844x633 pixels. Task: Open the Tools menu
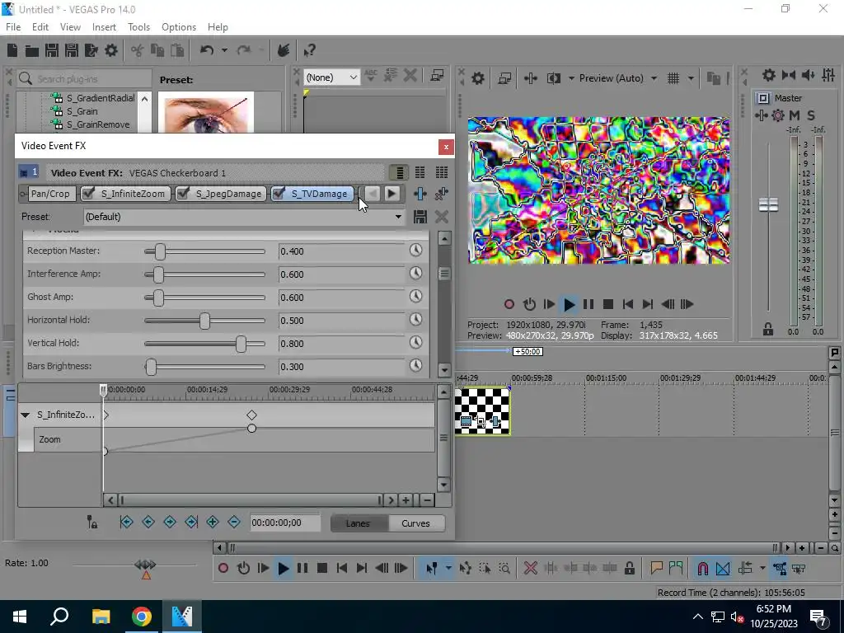pyautogui.click(x=138, y=27)
